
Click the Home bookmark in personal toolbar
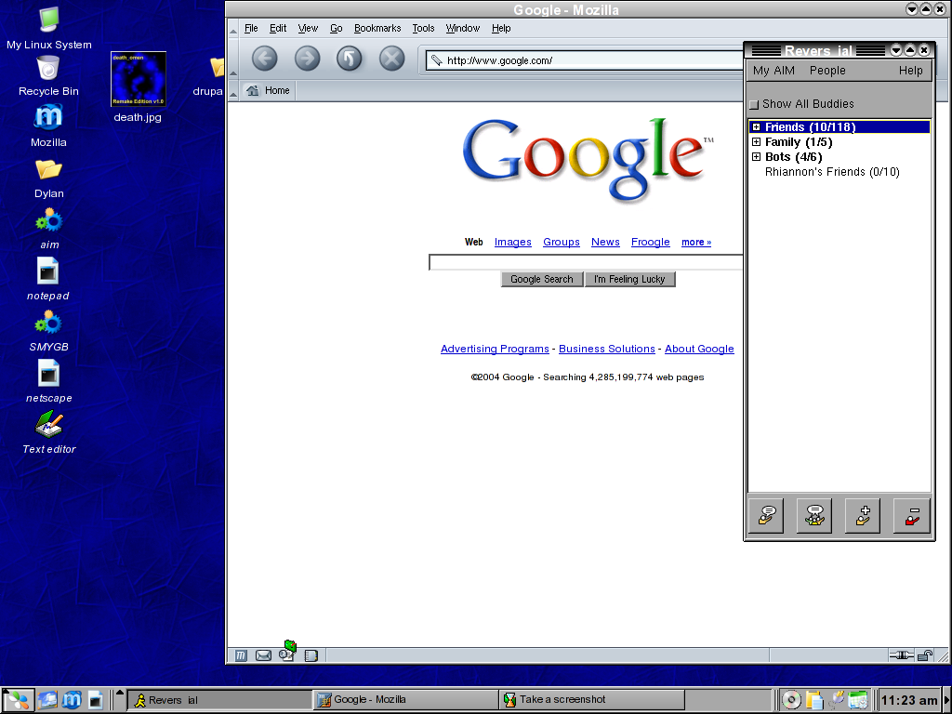coord(269,90)
